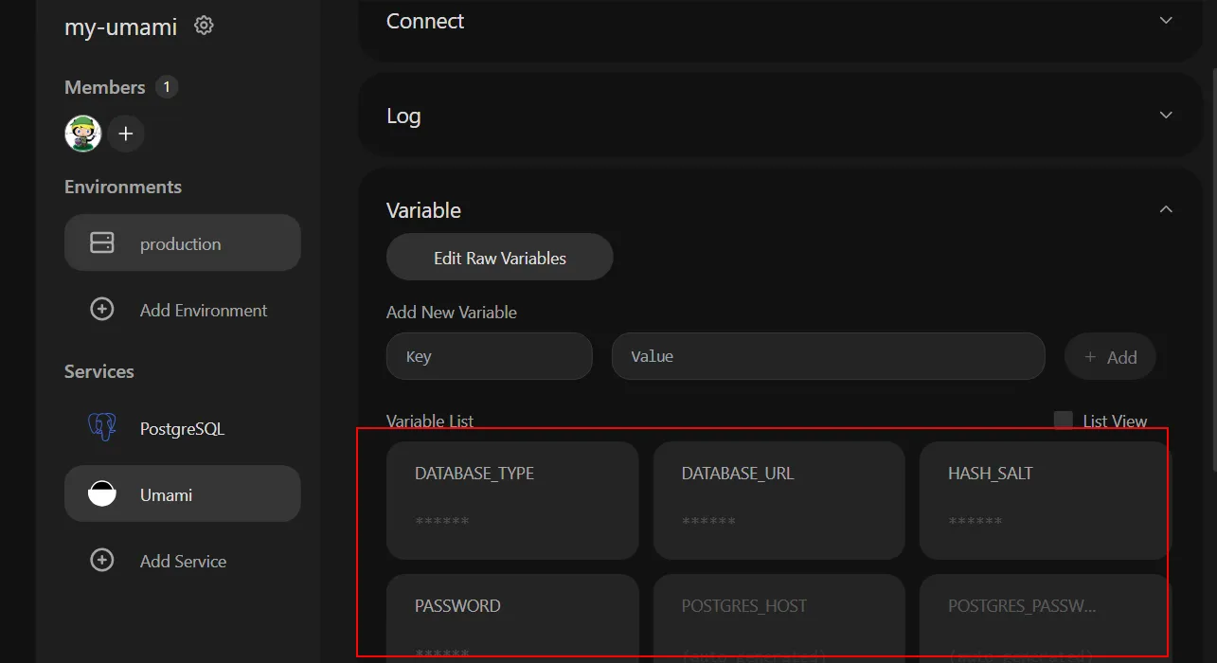
Task: Expand the Connect section chevron
Action: [1166, 21]
